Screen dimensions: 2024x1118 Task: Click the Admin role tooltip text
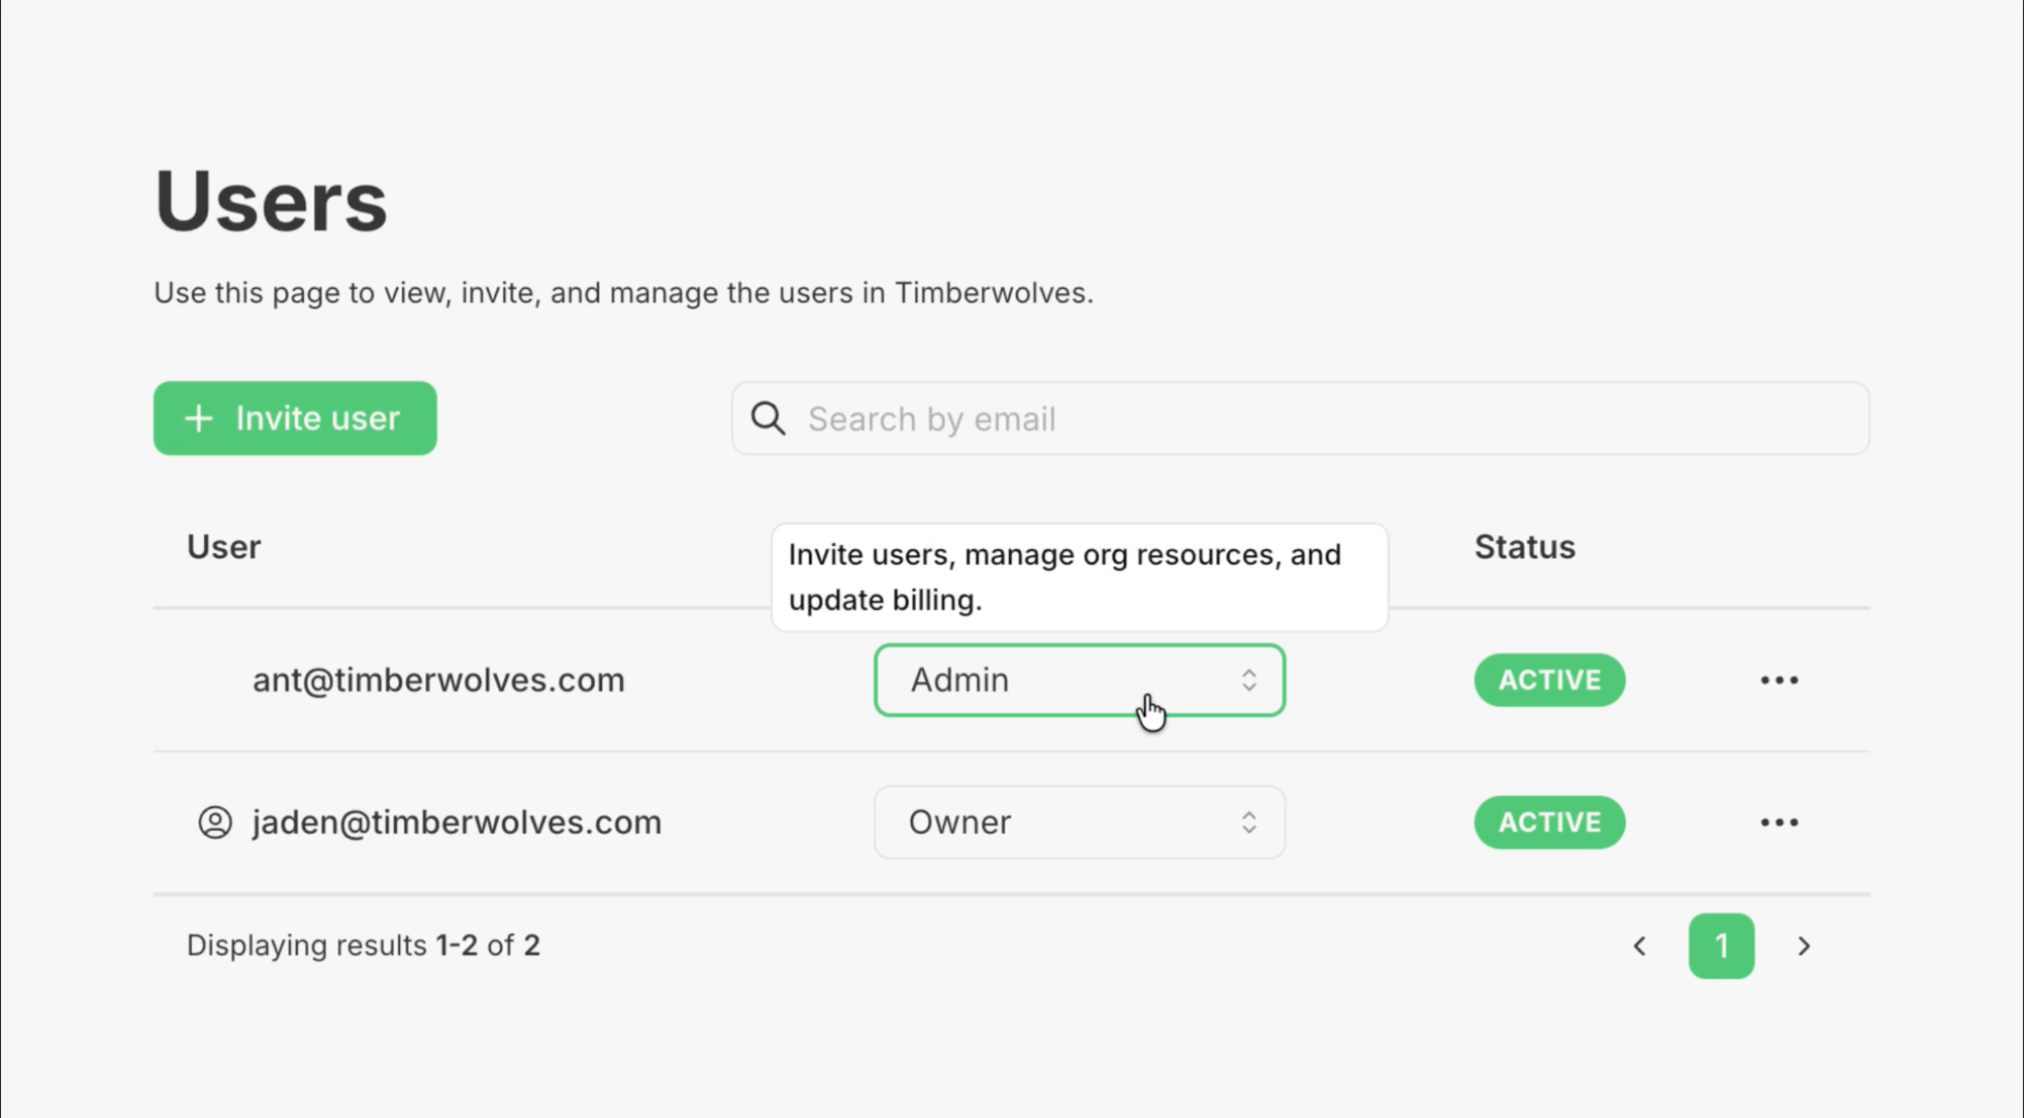1065,577
